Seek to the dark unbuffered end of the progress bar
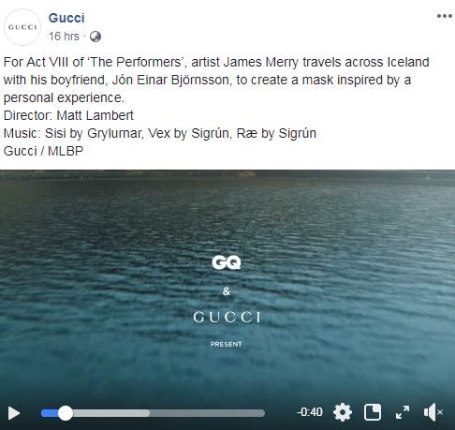This screenshot has width=455, height=430. (207, 413)
